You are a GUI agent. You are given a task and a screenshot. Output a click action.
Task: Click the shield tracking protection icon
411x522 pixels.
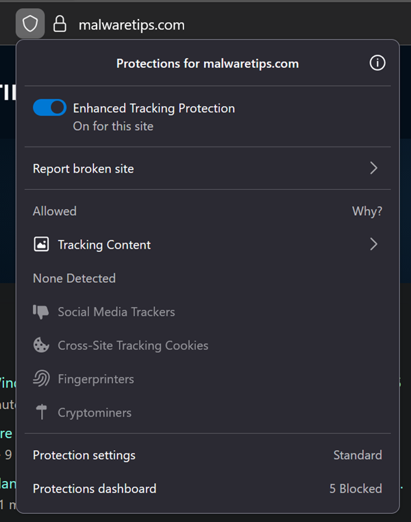click(x=30, y=24)
